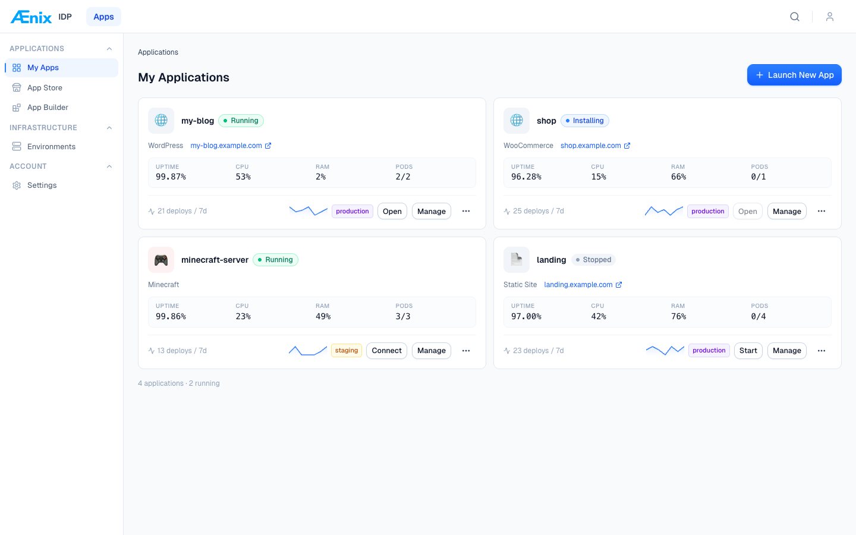The width and height of the screenshot is (856, 535).
Task: Click Launch New App button
Action: pyautogui.click(x=794, y=75)
